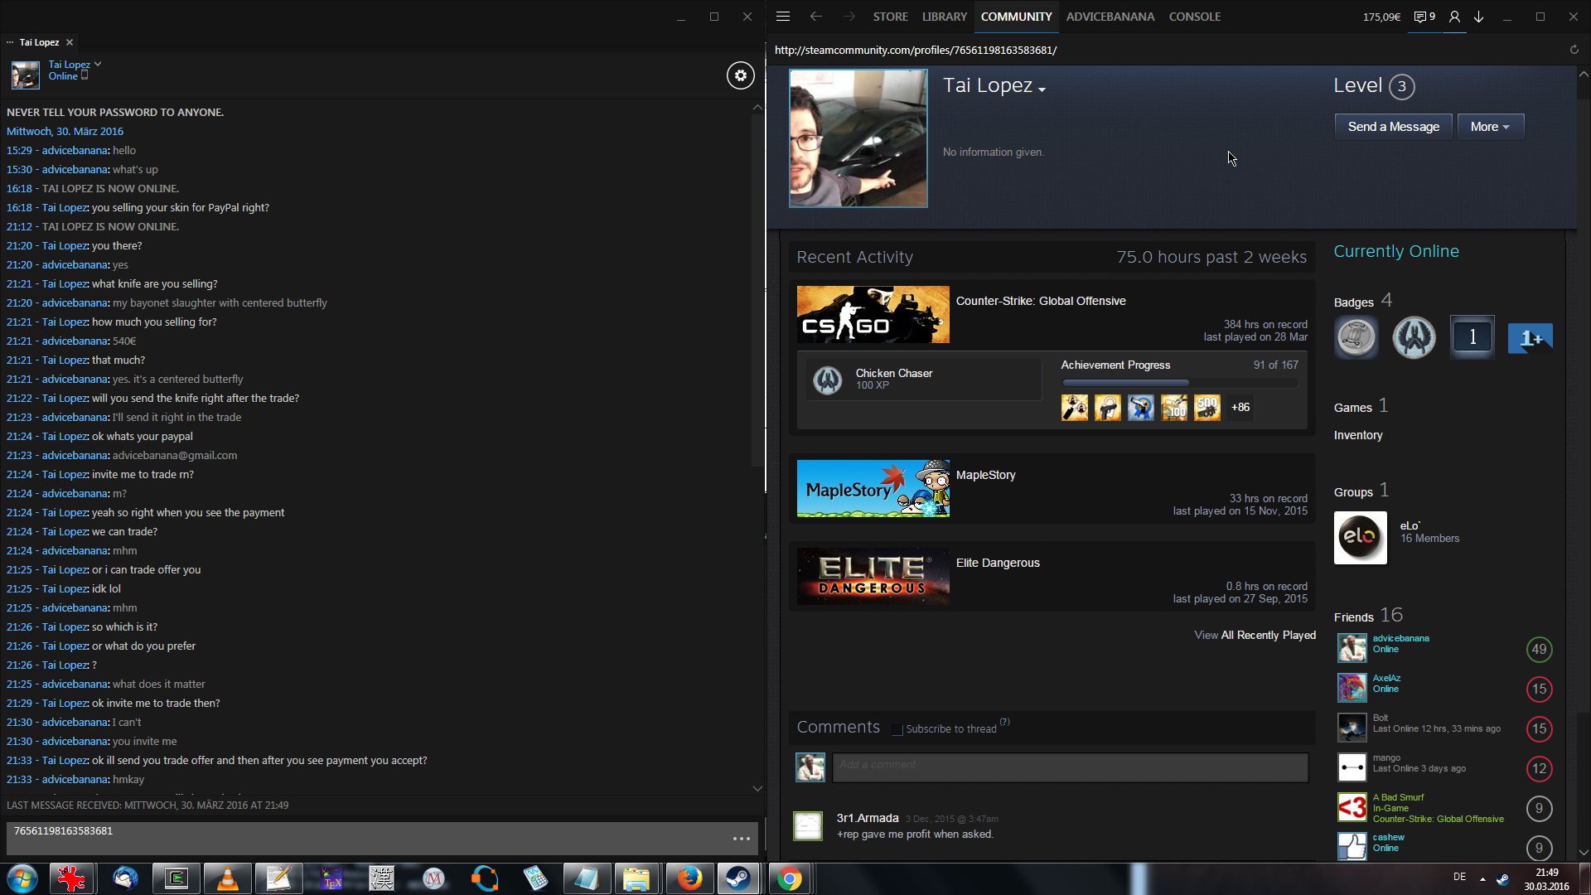
Task: Open the friends icon in top bar
Action: (1454, 17)
